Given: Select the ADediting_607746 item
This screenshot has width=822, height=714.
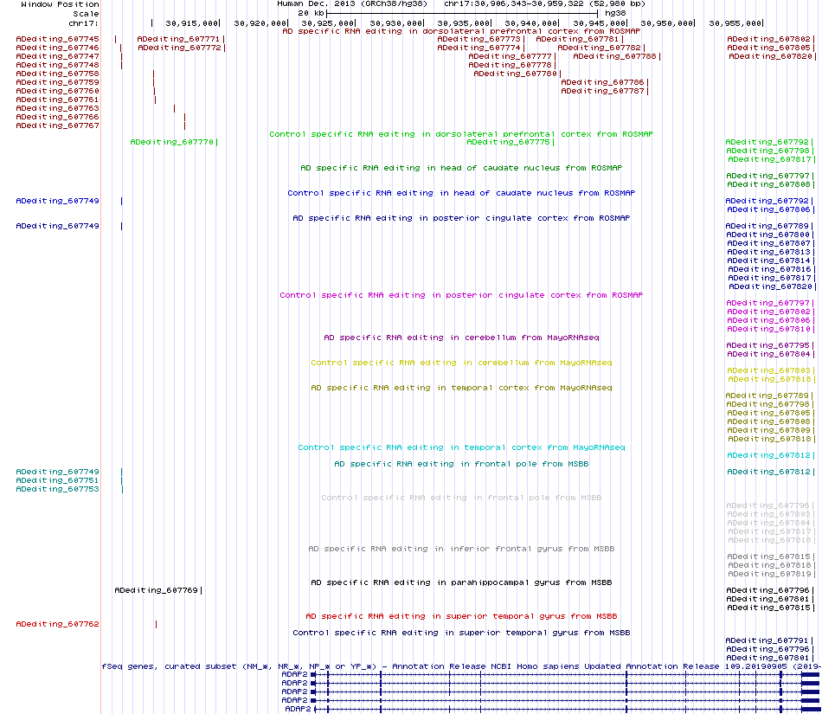Looking at the screenshot, I should [58, 48].
